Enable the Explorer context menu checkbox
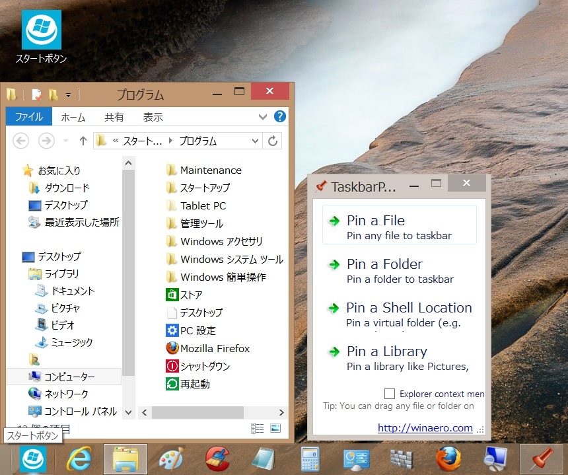Viewport: 568px width, 475px height. [390, 394]
